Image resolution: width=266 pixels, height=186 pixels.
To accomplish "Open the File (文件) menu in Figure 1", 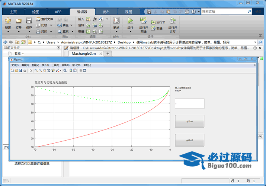I will tap(15, 65).
